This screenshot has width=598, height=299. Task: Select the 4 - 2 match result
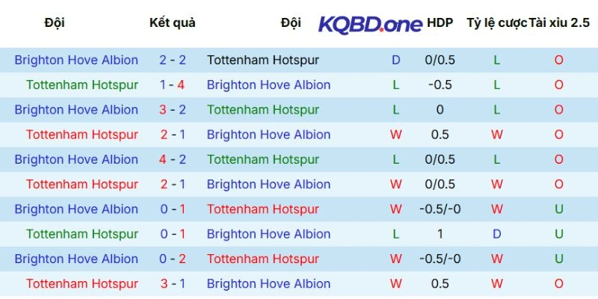click(x=173, y=159)
